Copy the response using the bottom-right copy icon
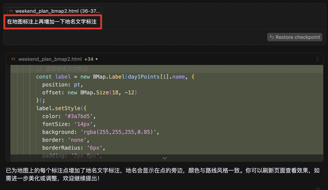Viewport: 328px width, 190px height. (318, 189)
